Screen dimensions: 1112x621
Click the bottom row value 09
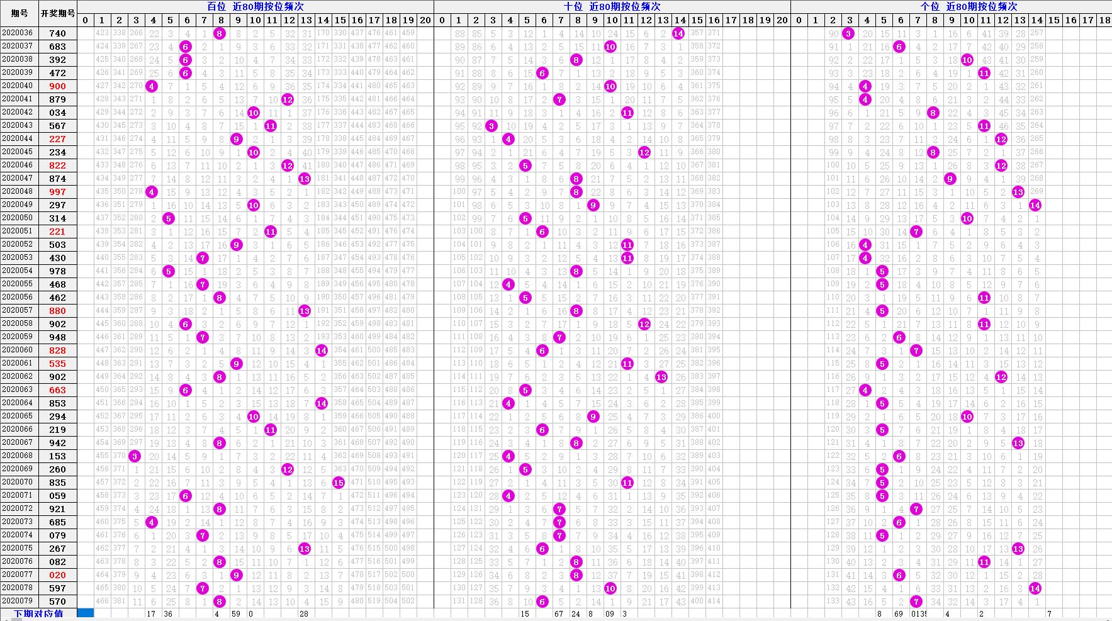[x=610, y=613]
